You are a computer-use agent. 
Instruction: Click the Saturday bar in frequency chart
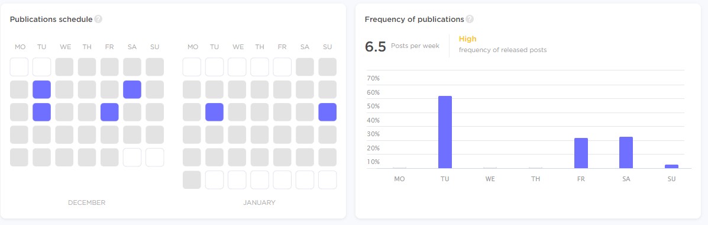coord(626,153)
